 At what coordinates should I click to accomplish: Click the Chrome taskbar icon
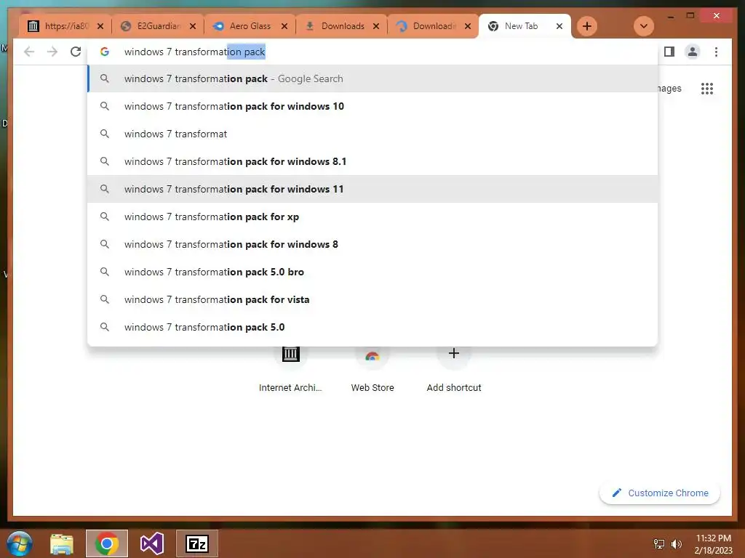[x=107, y=543]
